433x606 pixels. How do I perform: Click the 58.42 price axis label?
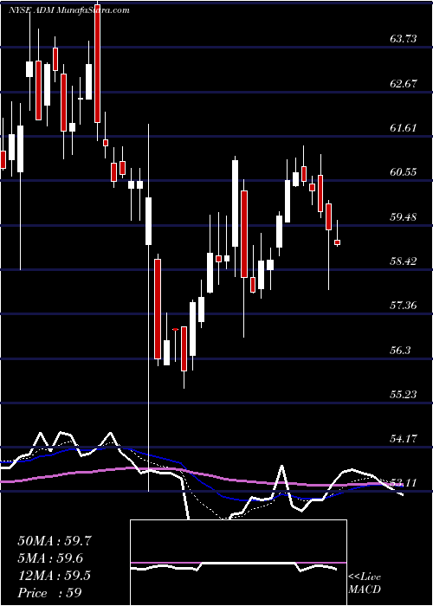pyautogui.click(x=404, y=261)
